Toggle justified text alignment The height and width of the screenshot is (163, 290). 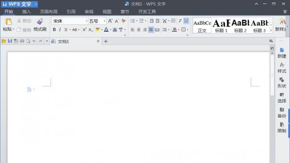click(x=151, y=29)
